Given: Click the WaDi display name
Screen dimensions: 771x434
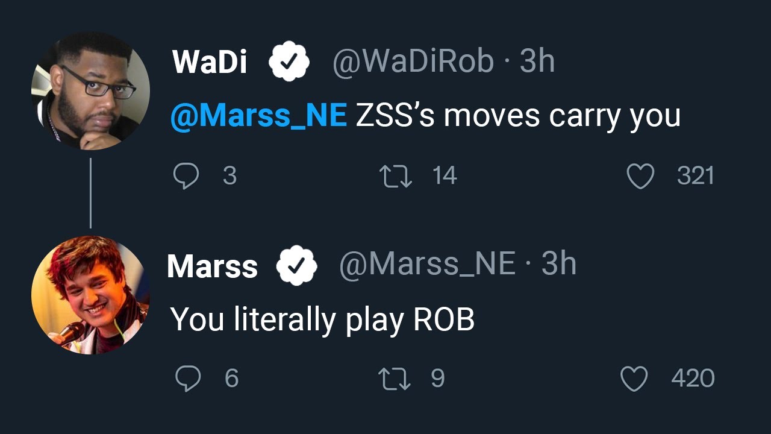Looking at the screenshot, I should [x=209, y=61].
